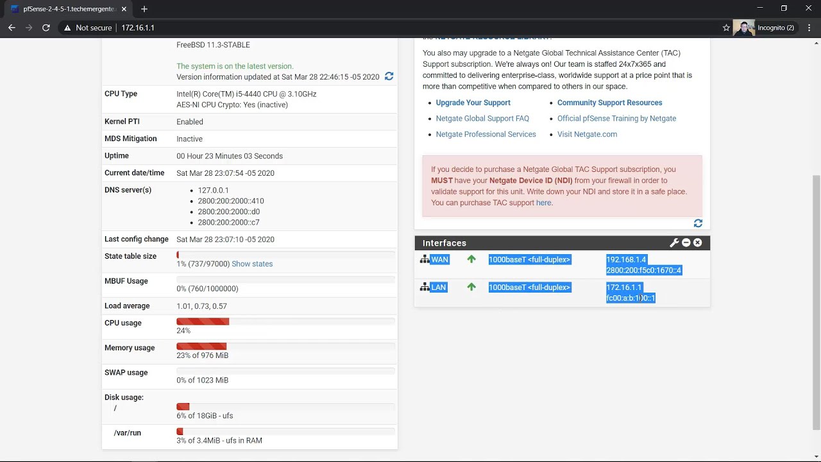The height and width of the screenshot is (462, 821).
Task: Click the MDS Mitigation Inactive value
Action: [x=189, y=139]
